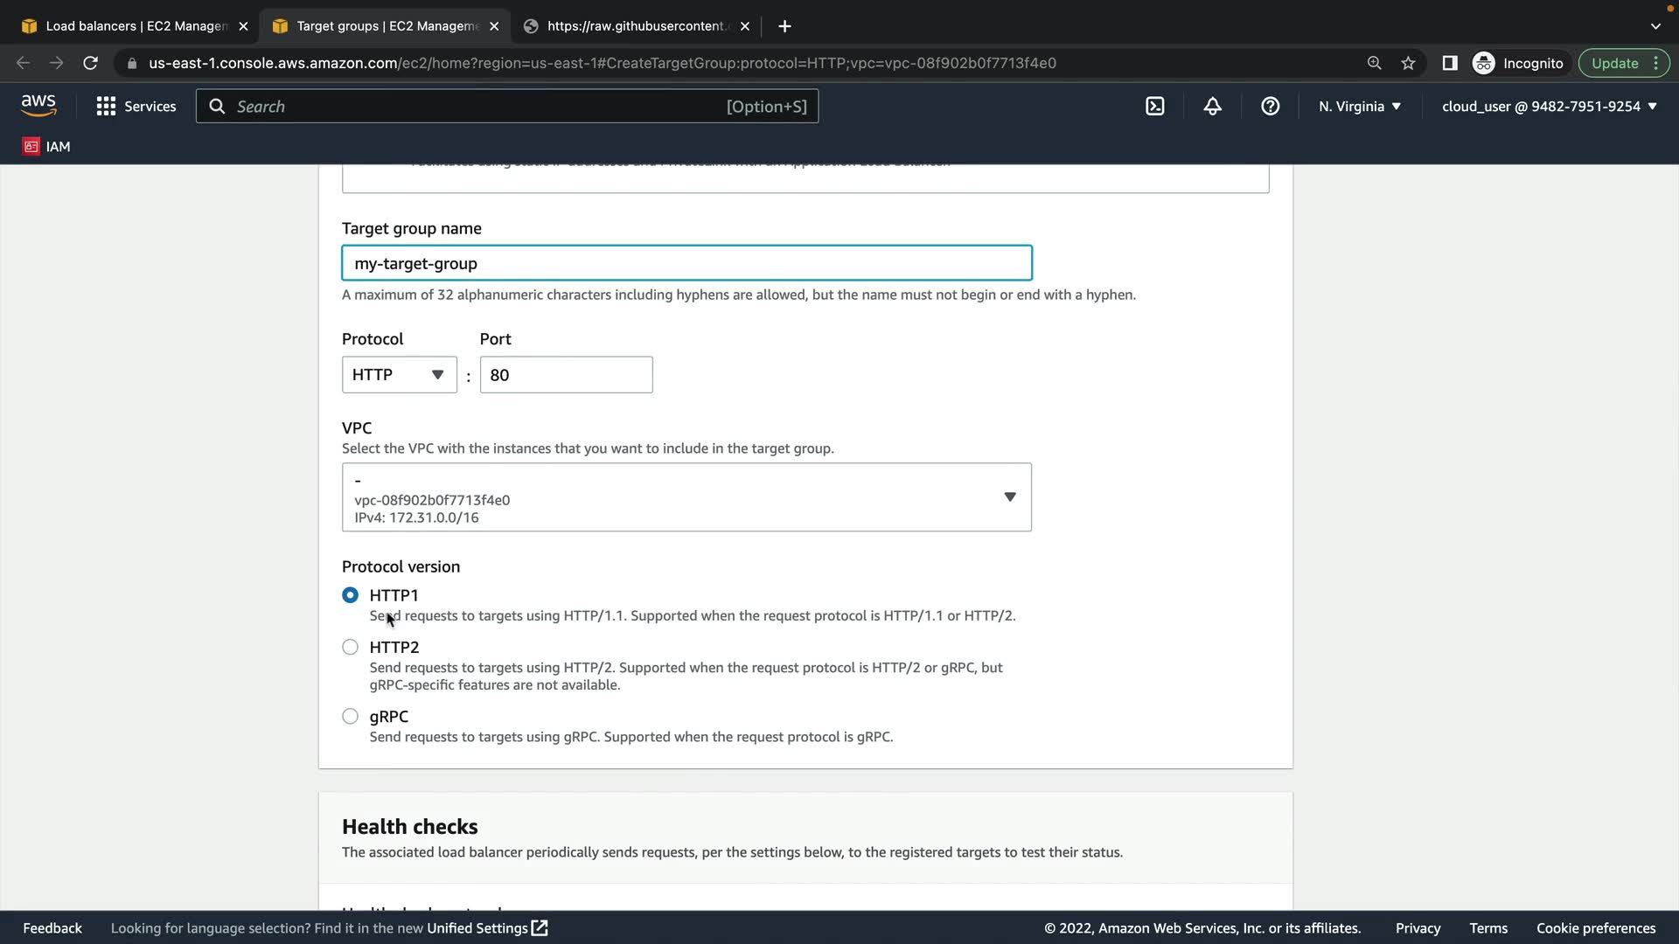Click the IAM shortcut icon
Image resolution: width=1679 pixels, height=944 pixels.
(x=46, y=147)
